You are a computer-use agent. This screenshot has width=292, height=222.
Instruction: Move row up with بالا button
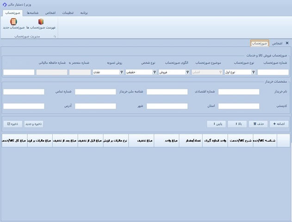click(x=238, y=124)
